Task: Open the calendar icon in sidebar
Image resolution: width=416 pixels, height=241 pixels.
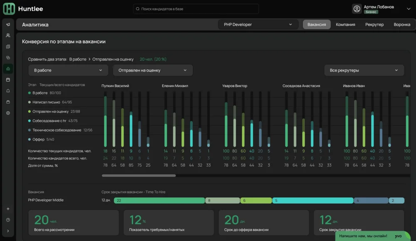Action: [x=8, y=80]
